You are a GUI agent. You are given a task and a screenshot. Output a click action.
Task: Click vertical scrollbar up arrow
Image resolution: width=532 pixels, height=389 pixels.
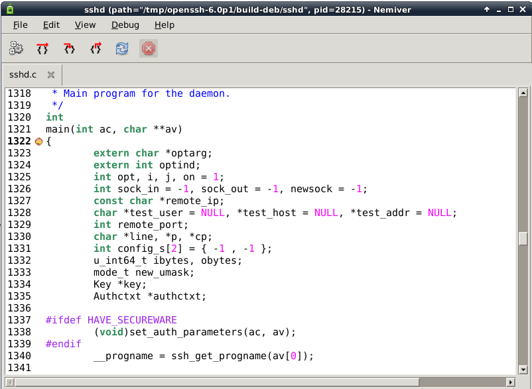point(523,93)
